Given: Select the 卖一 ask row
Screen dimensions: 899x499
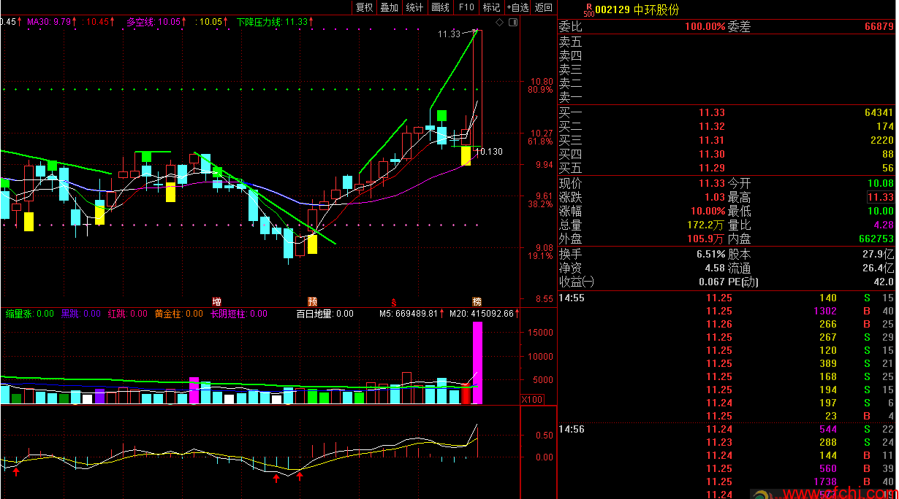Looking at the screenshot, I should (x=727, y=97).
